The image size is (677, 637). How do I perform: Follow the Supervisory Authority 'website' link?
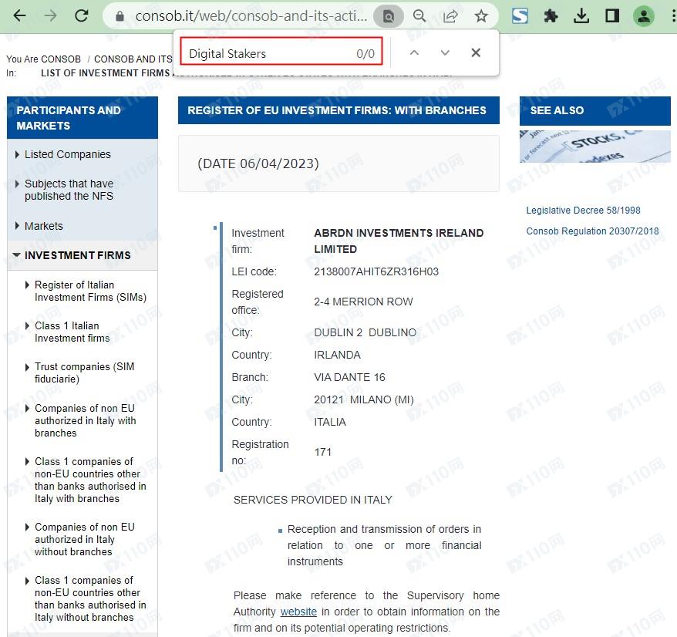pos(298,612)
